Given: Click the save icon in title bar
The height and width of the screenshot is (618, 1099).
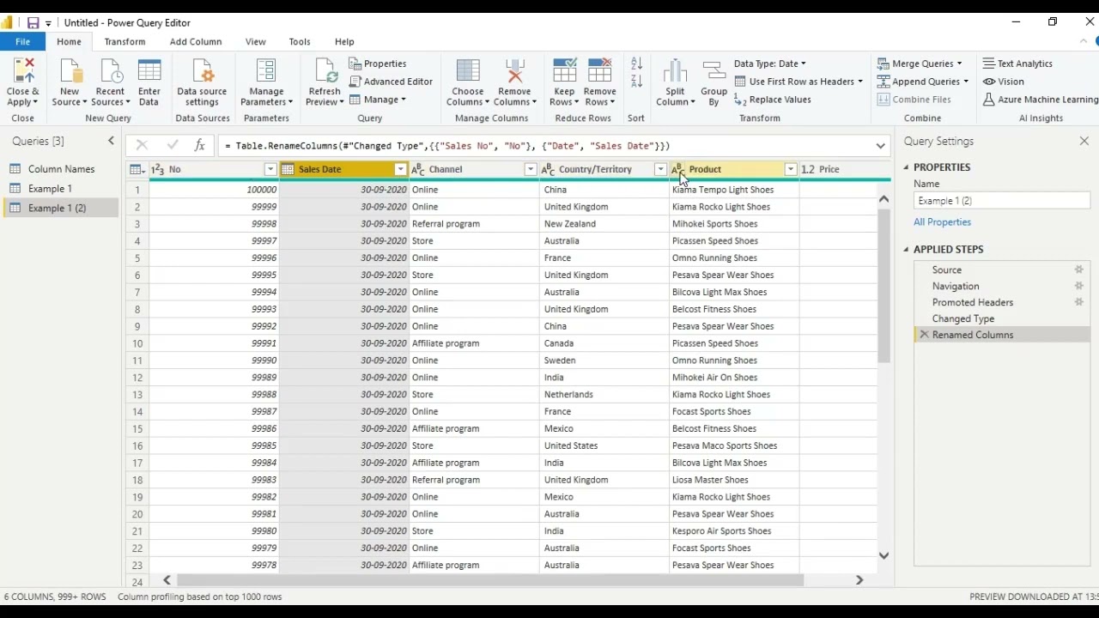Looking at the screenshot, I should [x=33, y=23].
